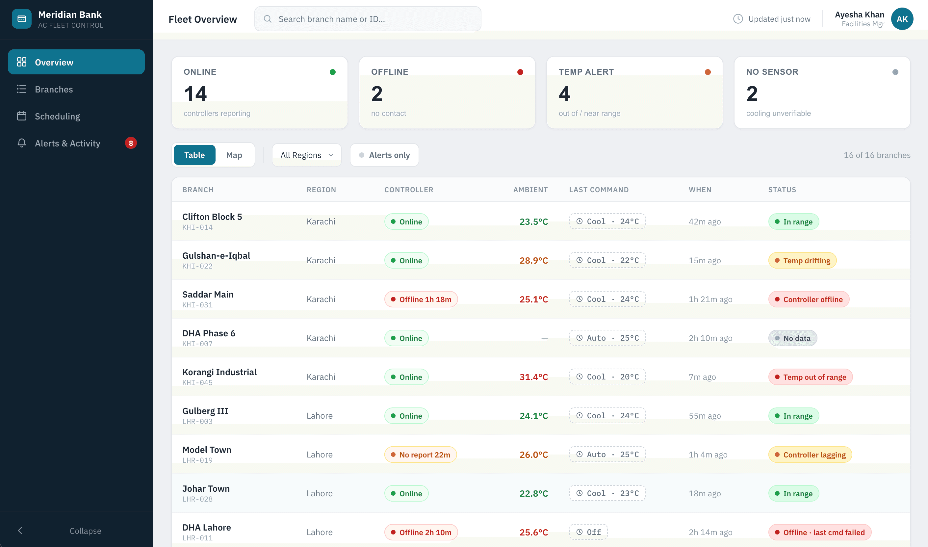Open the Johar Town branch name
Viewport: 928px width, 547px height.
[206, 488]
